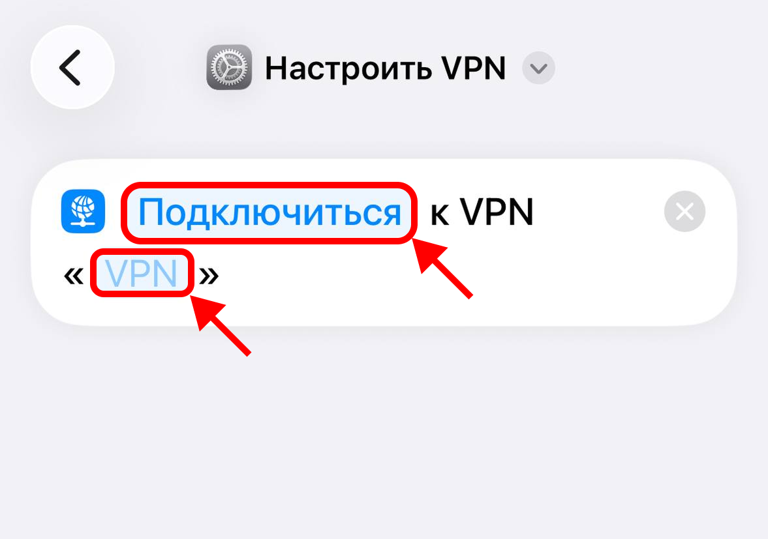Click red arrow pointing at VPN placeholder
Image resolution: width=768 pixels, height=539 pixels.
(x=221, y=325)
